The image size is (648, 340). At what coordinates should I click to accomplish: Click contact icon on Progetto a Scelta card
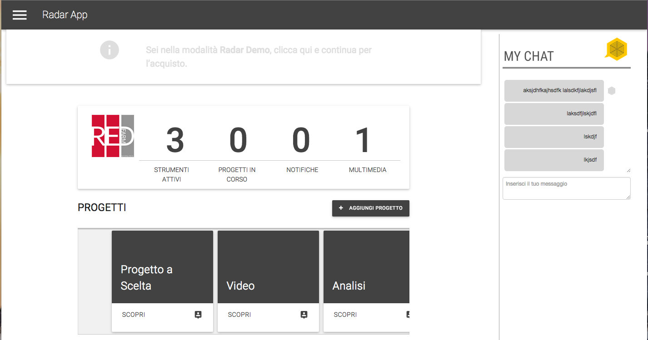tap(198, 315)
